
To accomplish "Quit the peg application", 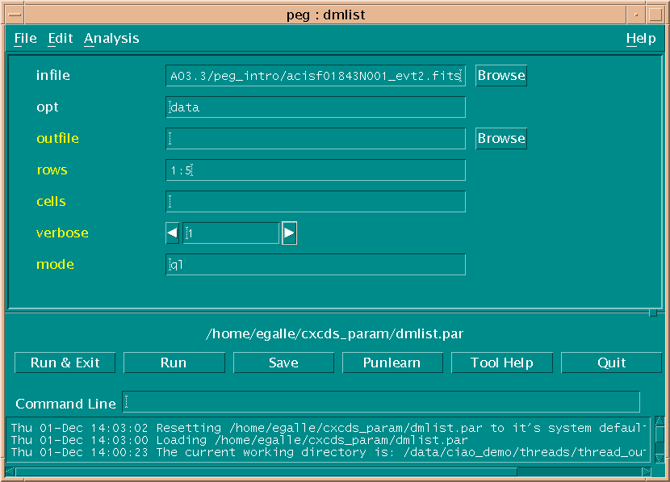I will click(611, 363).
